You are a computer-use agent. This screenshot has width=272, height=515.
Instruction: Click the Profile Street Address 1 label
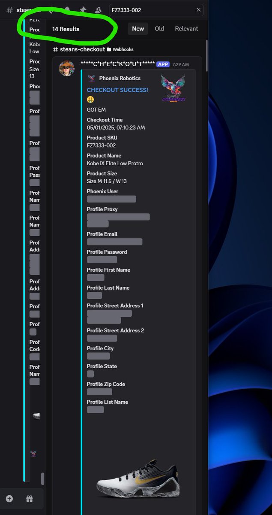coord(115,306)
